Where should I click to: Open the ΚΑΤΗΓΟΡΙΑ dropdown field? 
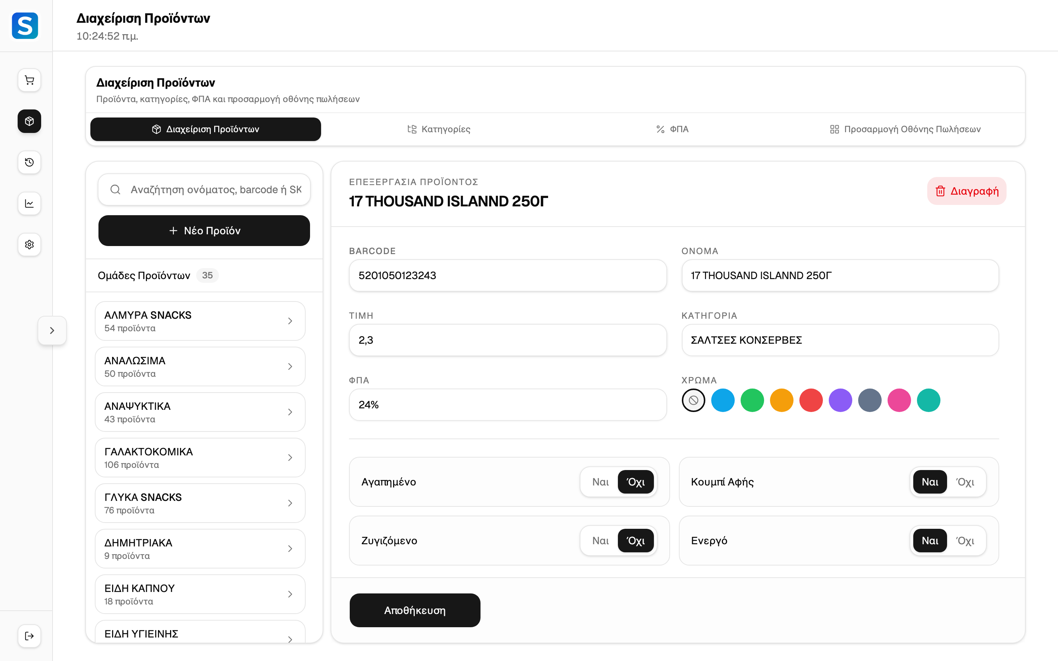tap(840, 340)
